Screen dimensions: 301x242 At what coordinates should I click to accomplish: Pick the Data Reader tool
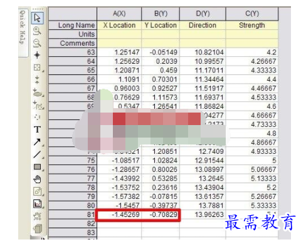37,68
